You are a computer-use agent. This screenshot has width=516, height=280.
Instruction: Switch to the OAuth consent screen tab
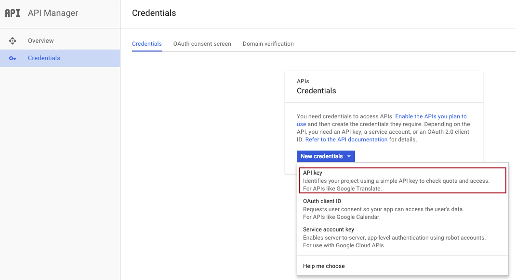202,44
